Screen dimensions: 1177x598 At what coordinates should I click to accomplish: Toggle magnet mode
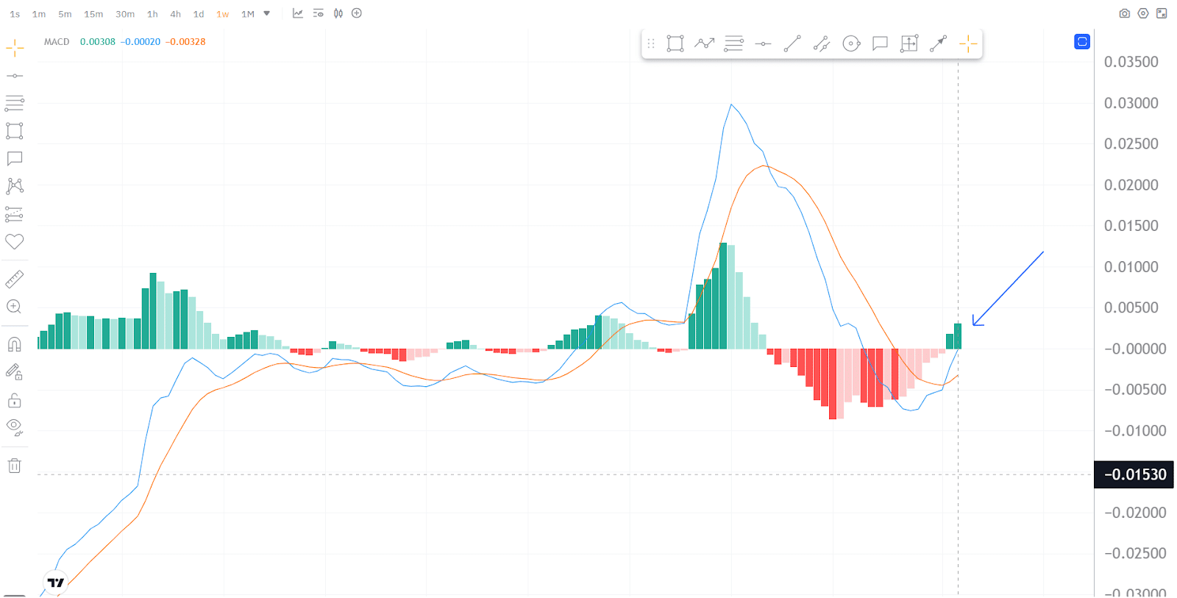point(15,344)
